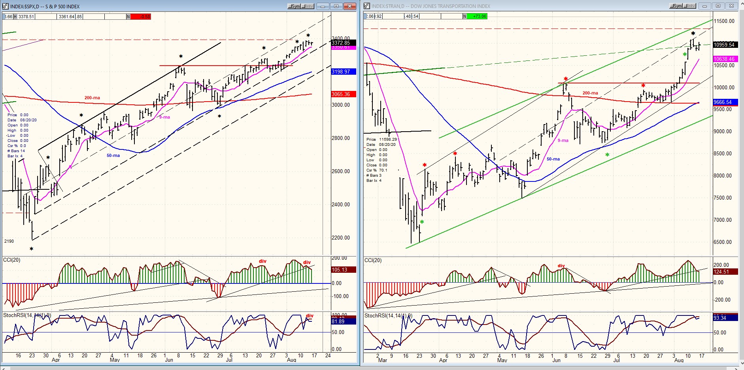The image size is (744, 370).
Task: Click the green +73.06 net change box
Action: click(477, 16)
